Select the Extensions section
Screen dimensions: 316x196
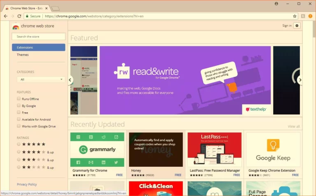tap(39, 47)
